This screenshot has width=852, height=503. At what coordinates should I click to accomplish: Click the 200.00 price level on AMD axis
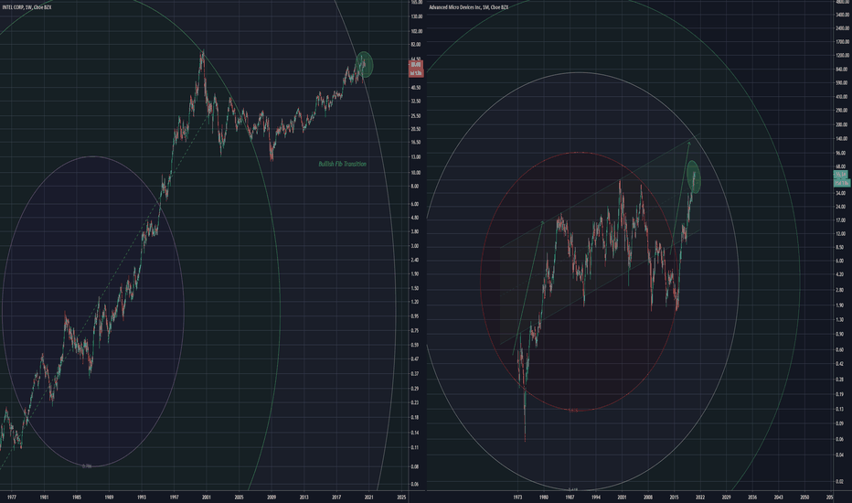click(x=842, y=125)
